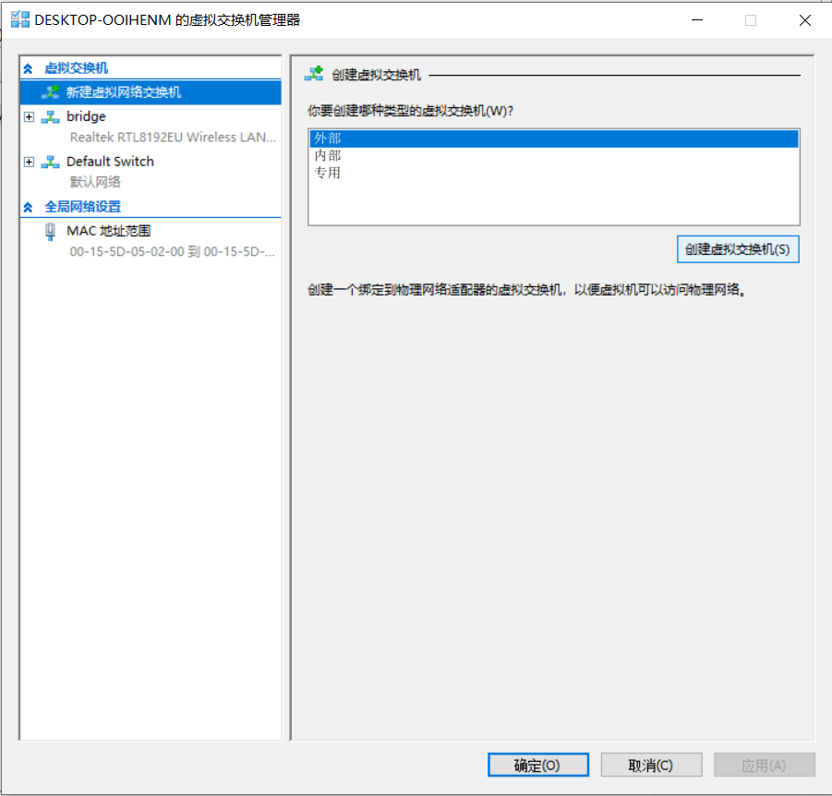832x796 pixels.
Task: Cancel the dialog with 取消(C)
Action: 651,765
